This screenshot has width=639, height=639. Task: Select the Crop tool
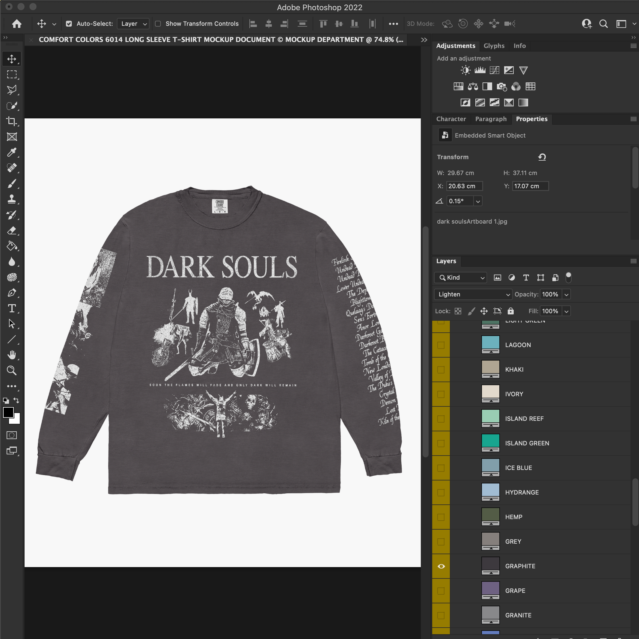point(12,121)
